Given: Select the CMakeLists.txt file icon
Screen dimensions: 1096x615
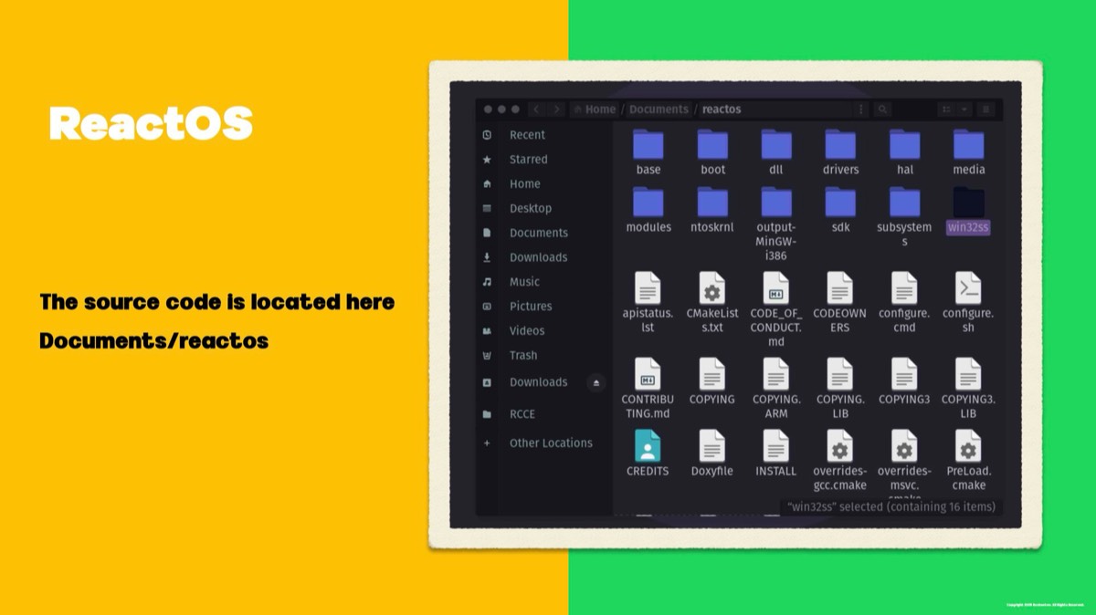Looking at the screenshot, I should 711,288.
